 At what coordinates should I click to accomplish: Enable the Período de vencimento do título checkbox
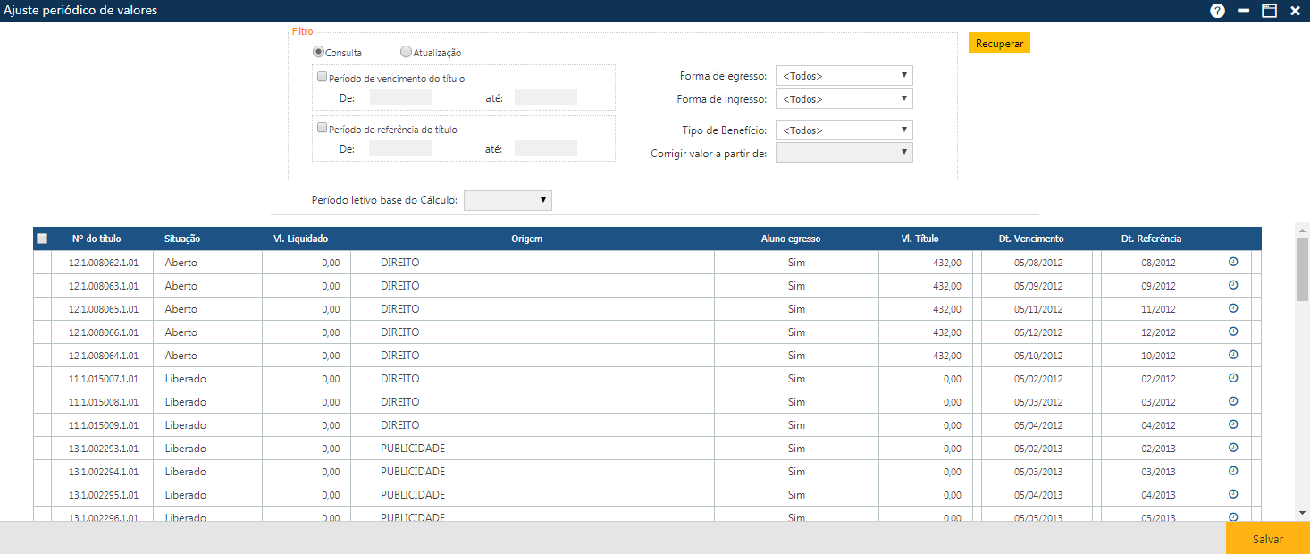point(322,77)
